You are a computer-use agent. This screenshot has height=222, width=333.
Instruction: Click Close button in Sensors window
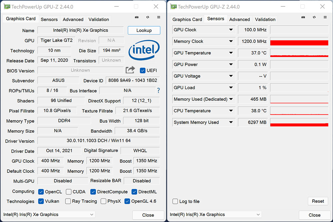(315, 215)
